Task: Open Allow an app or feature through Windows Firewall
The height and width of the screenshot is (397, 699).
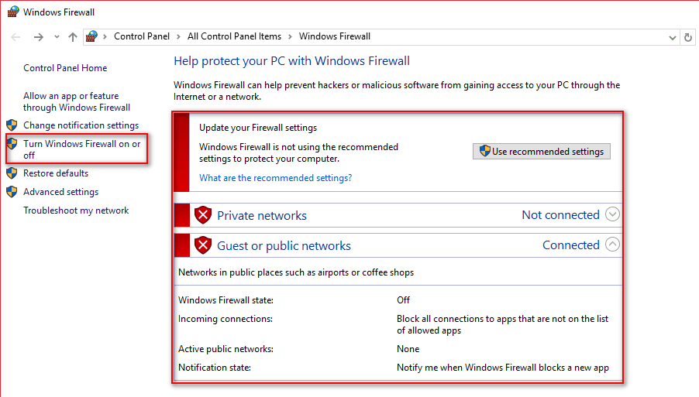Action: pyautogui.click(x=77, y=101)
